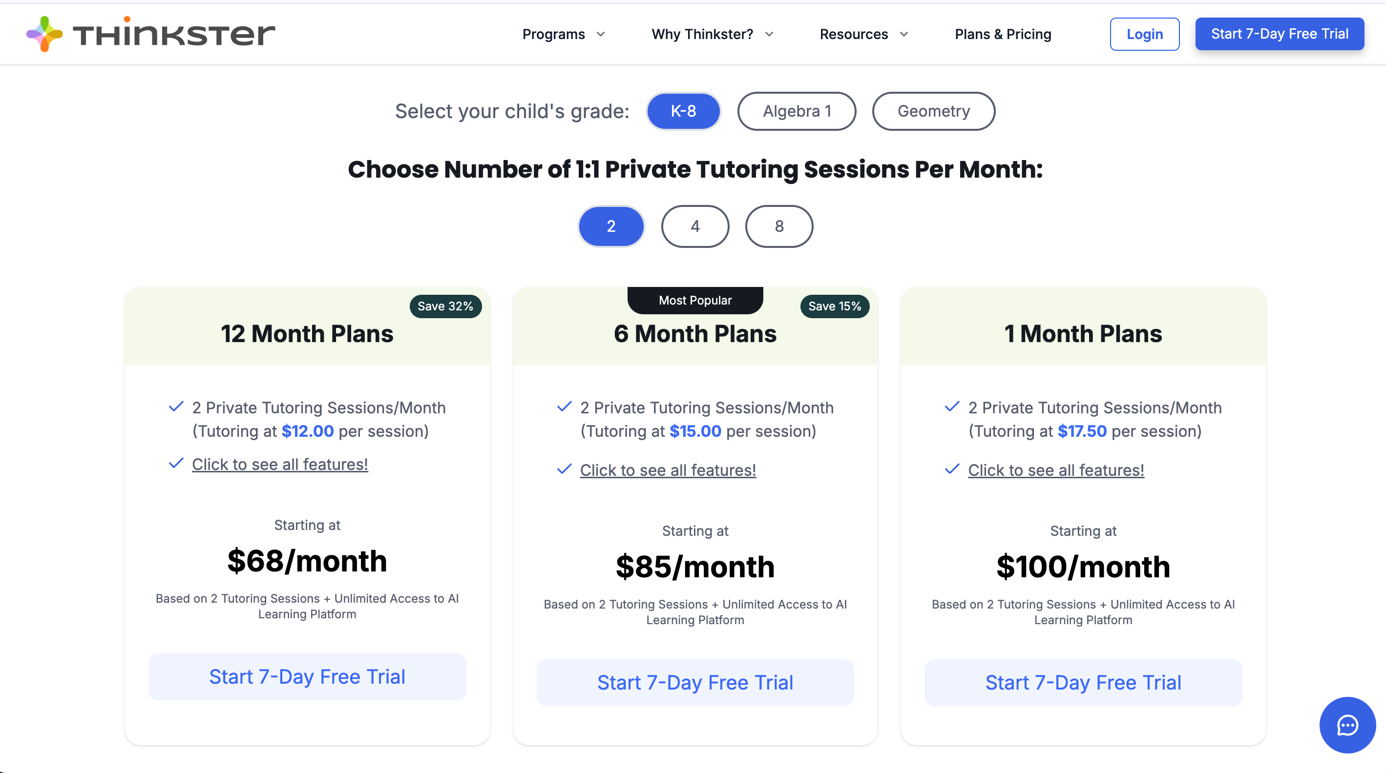Click the Login button
Screen dimensions: 1386x773
1144,34
